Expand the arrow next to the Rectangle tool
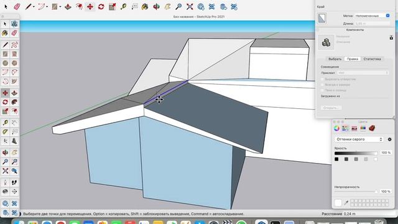398x224 pixels. [60, 7]
